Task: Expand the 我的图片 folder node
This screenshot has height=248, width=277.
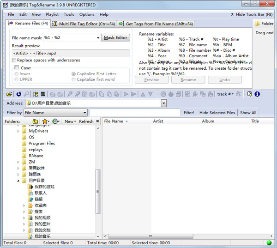Action: pyautogui.click(x=24, y=224)
